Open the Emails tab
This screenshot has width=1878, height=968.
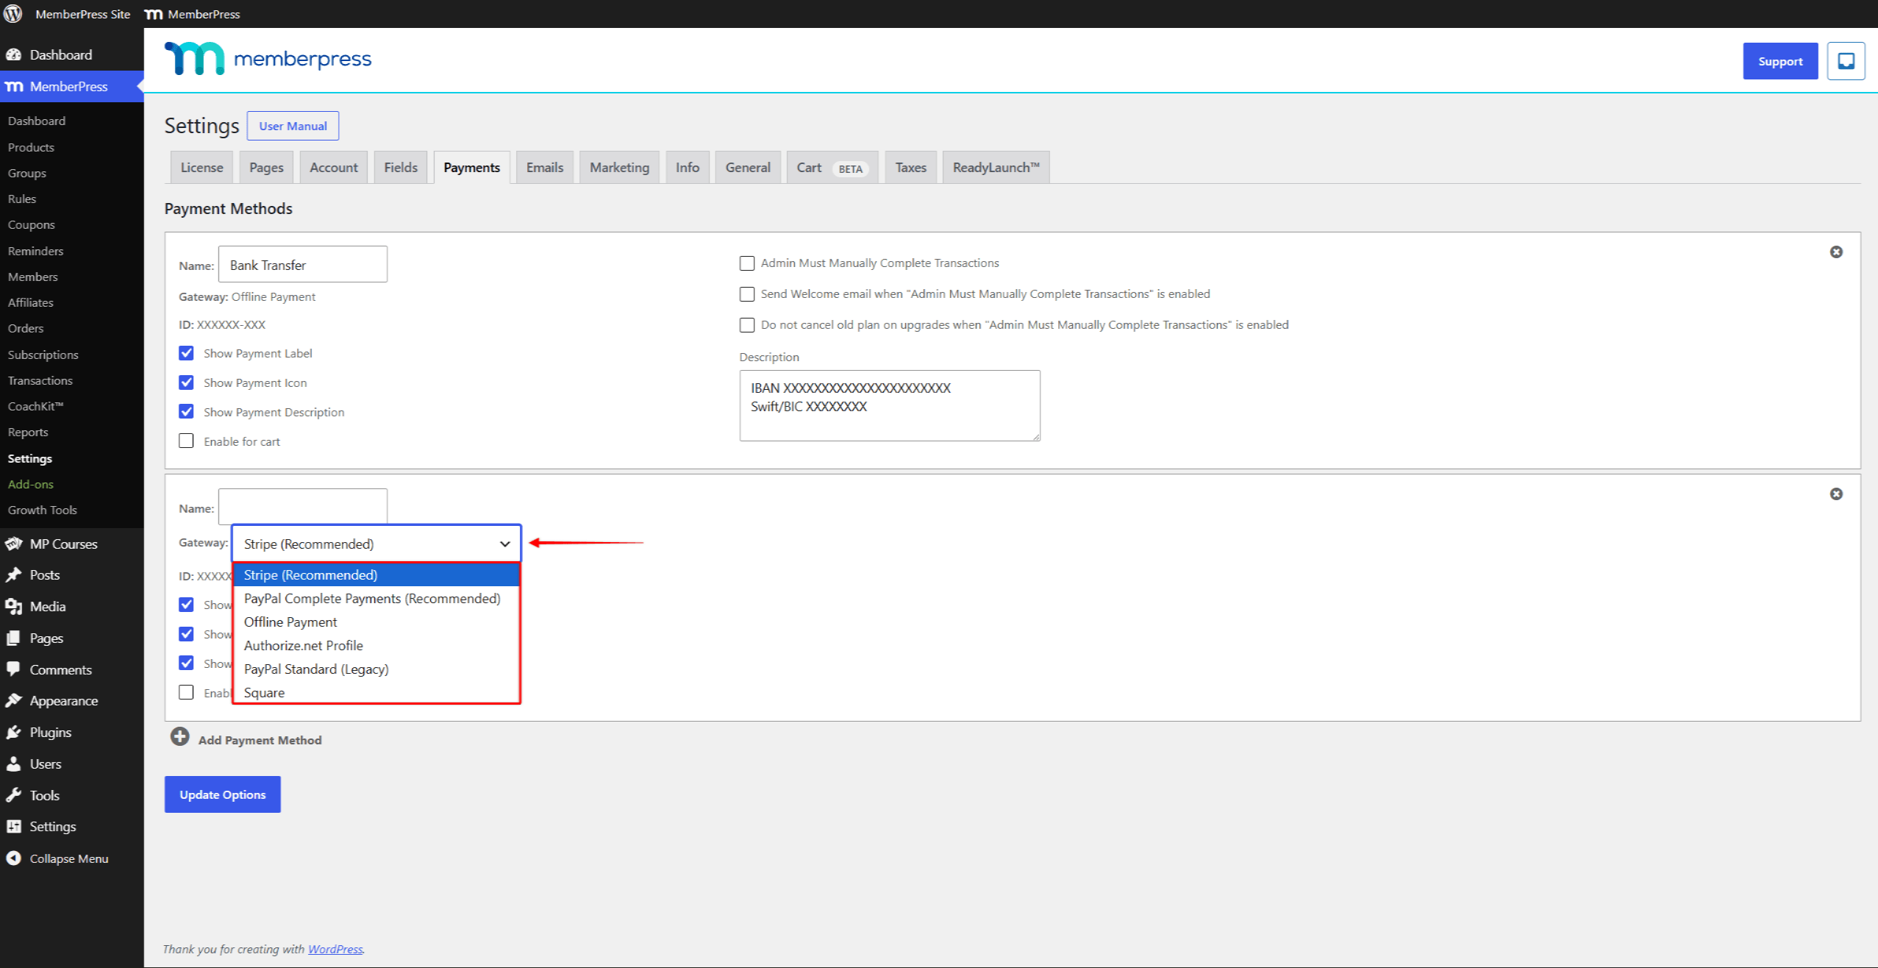pos(545,167)
